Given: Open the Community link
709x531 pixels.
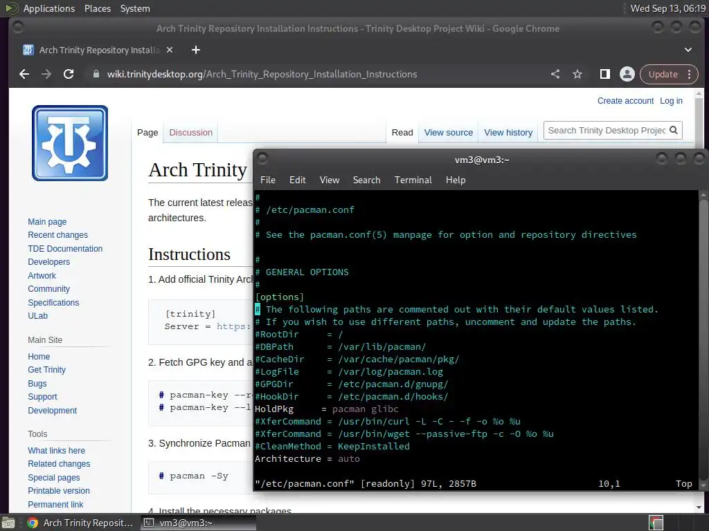Looking at the screenshot, I should [x=49, y=289].
